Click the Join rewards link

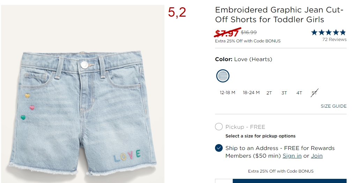pyautogui.click(x=317, y=156)
